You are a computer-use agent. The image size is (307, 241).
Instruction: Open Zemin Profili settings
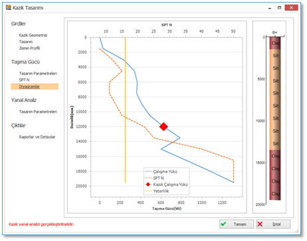pos(29,48)
